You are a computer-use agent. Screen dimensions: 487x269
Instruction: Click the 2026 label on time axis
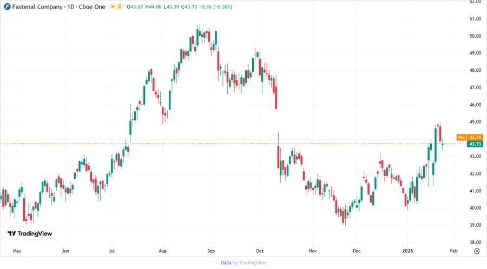click(x=407, y=251)
